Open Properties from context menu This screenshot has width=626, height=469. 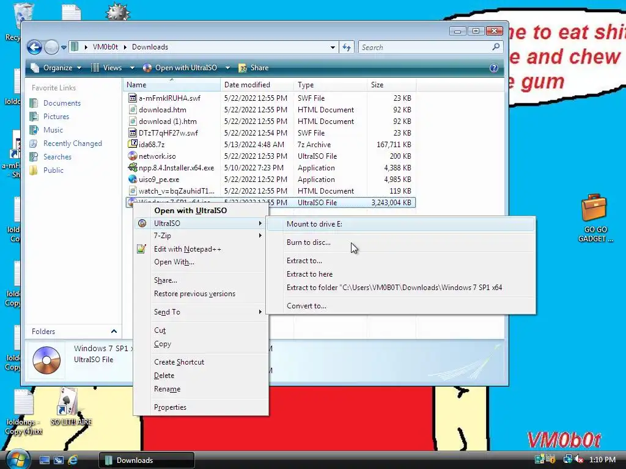(x=201, y=407)
